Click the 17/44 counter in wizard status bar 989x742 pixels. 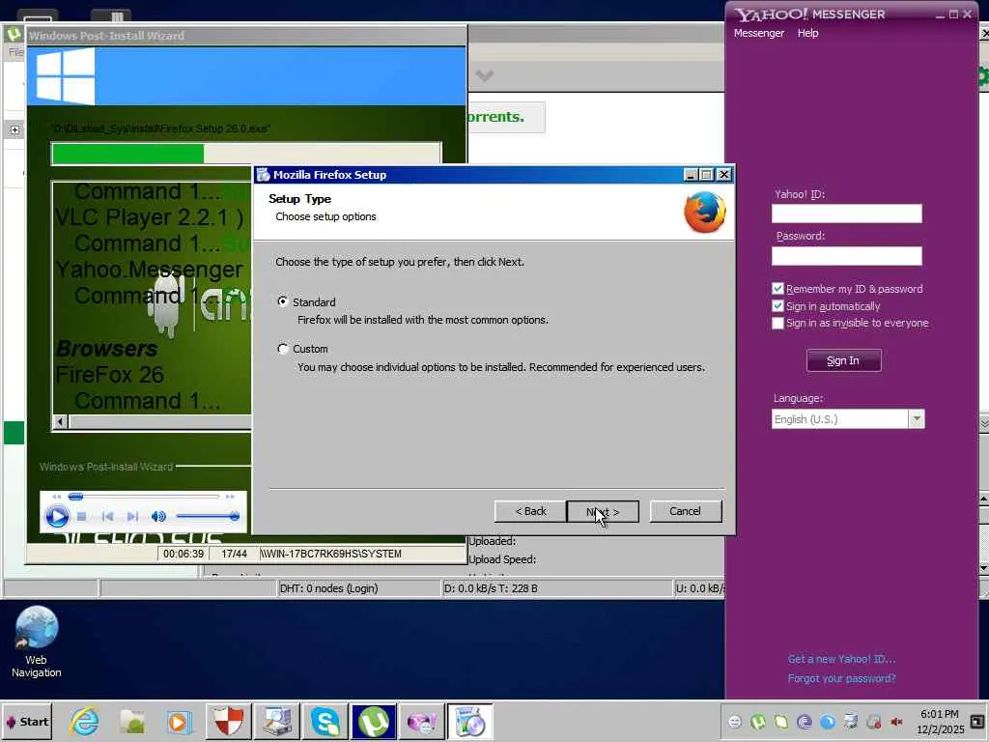click(x=234, y=554)
